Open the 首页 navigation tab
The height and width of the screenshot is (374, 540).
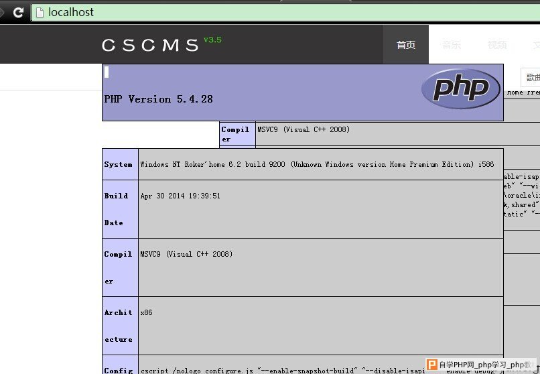tap(406, 44)
